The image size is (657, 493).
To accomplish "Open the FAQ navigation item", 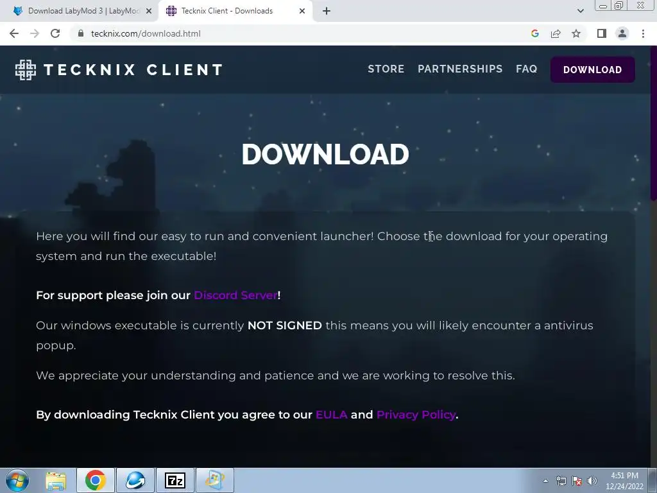I will click(526, 69).
